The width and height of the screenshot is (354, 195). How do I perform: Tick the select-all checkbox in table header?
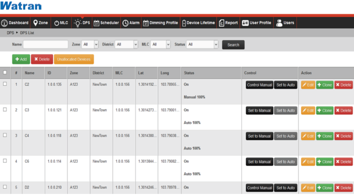tap(5, 72)
